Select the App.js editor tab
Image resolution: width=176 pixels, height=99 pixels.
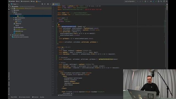click(56, 4)
